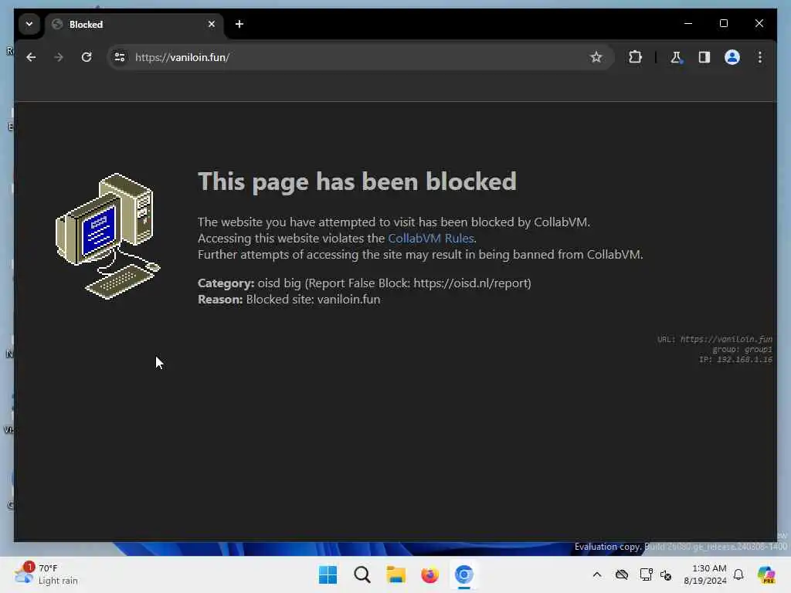Maximize the Chrome window
This screenshot has width=791, height=593.
(723, 23)
